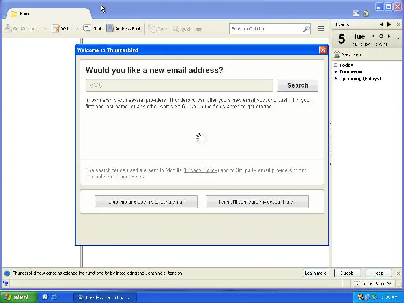The height and width of the screenshot is (303, 404).
Task: Jump to today using circle button
Action: click(x=381, y=36)
